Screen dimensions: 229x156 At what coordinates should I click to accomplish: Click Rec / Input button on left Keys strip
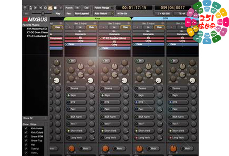pos(80,23)
